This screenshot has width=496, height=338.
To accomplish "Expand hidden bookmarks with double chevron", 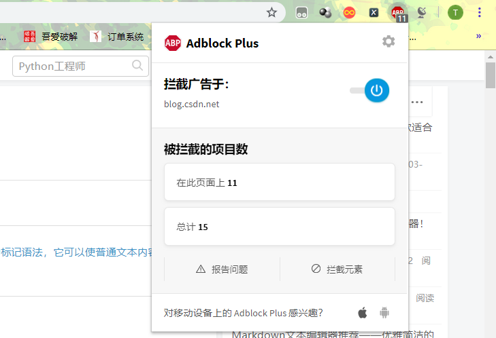I will pos(478,36).
